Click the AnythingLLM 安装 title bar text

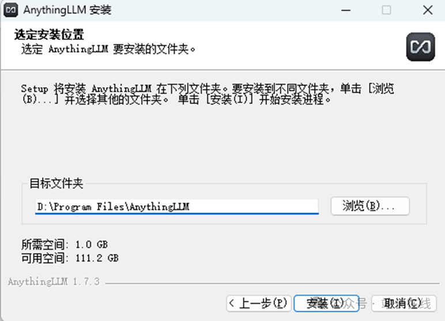coord(67,10)
